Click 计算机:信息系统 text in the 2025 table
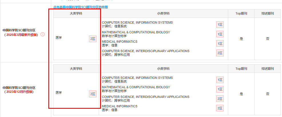The height and width of the screenshot is (117, 282). click(114, 26)
